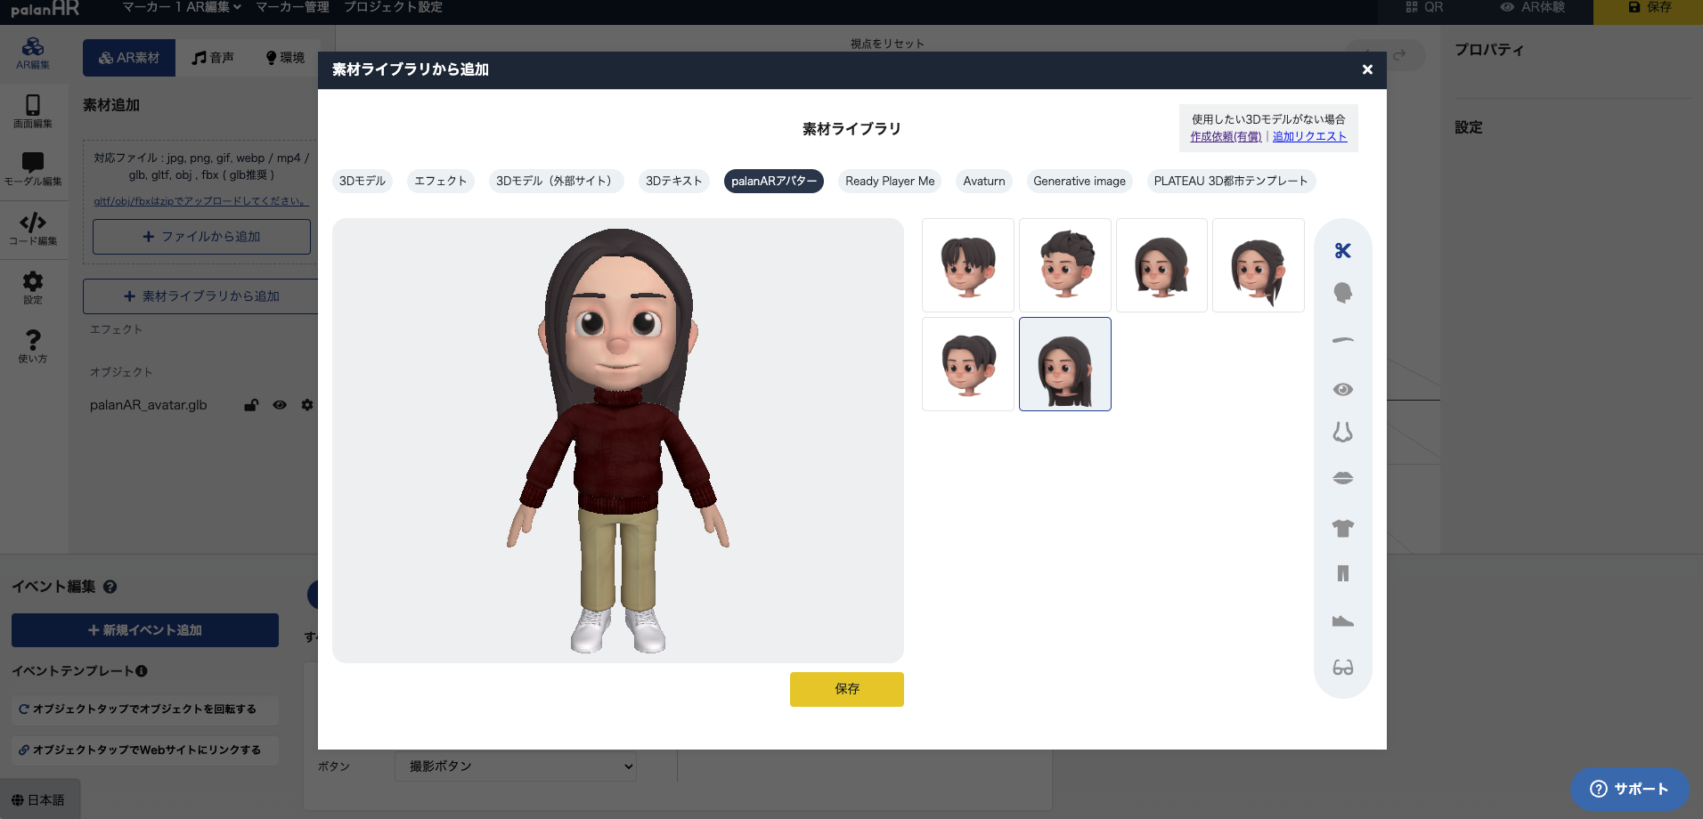Click the yellow 保存 button
The width and height of the screenshot is (1703, 819).
coord(845,688)
